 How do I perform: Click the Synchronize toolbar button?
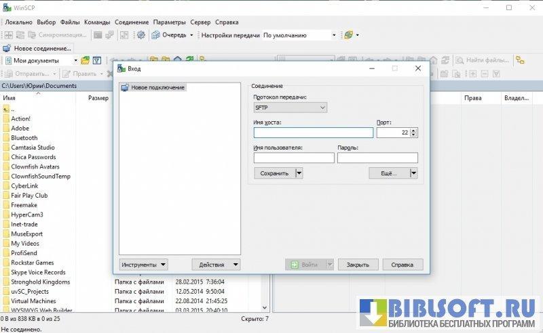(x=57, y=35)
